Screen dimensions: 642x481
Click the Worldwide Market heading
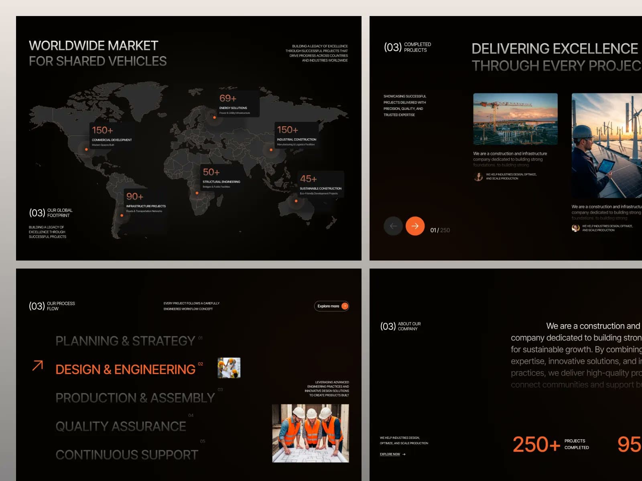click(98, 53)
